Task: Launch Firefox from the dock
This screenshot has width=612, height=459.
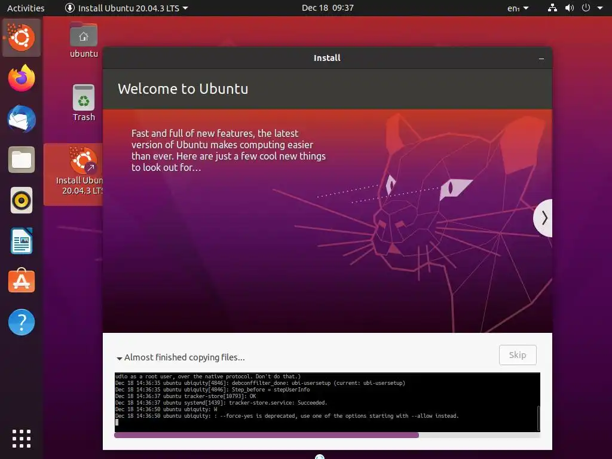Action: (22, 78)
